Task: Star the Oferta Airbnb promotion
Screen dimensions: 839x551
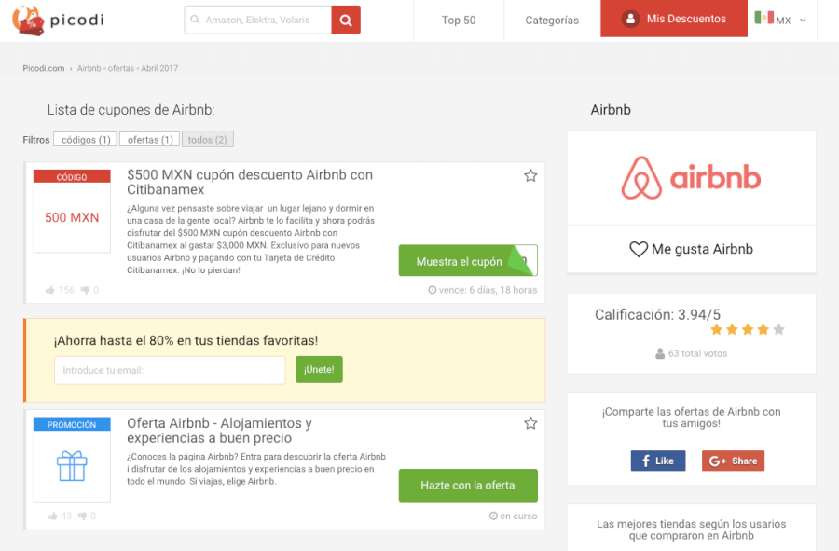Action: tap(530, 422)
